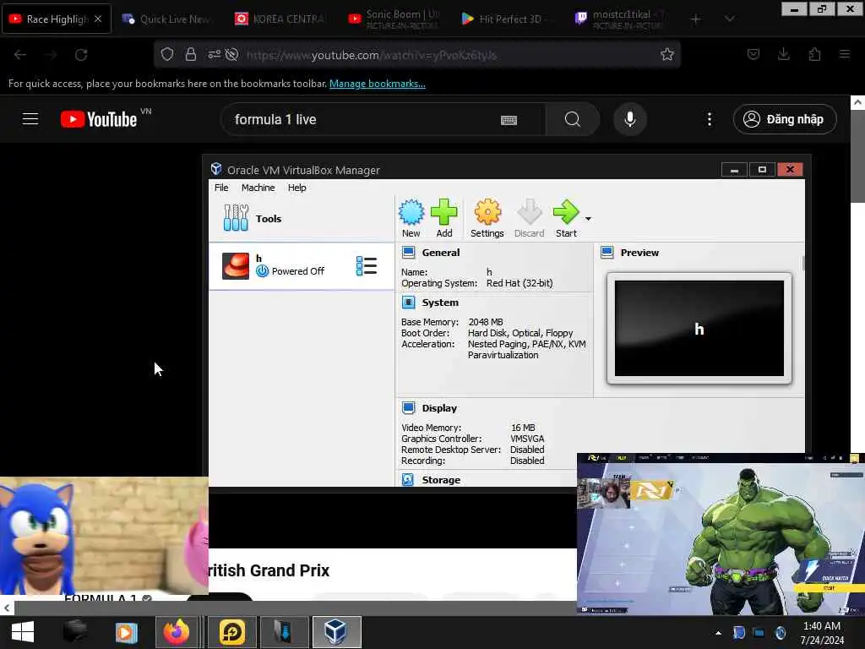Switch to the Hit Perfect 3D tab
Screen dimensions: 865x649
click(508, 19)
